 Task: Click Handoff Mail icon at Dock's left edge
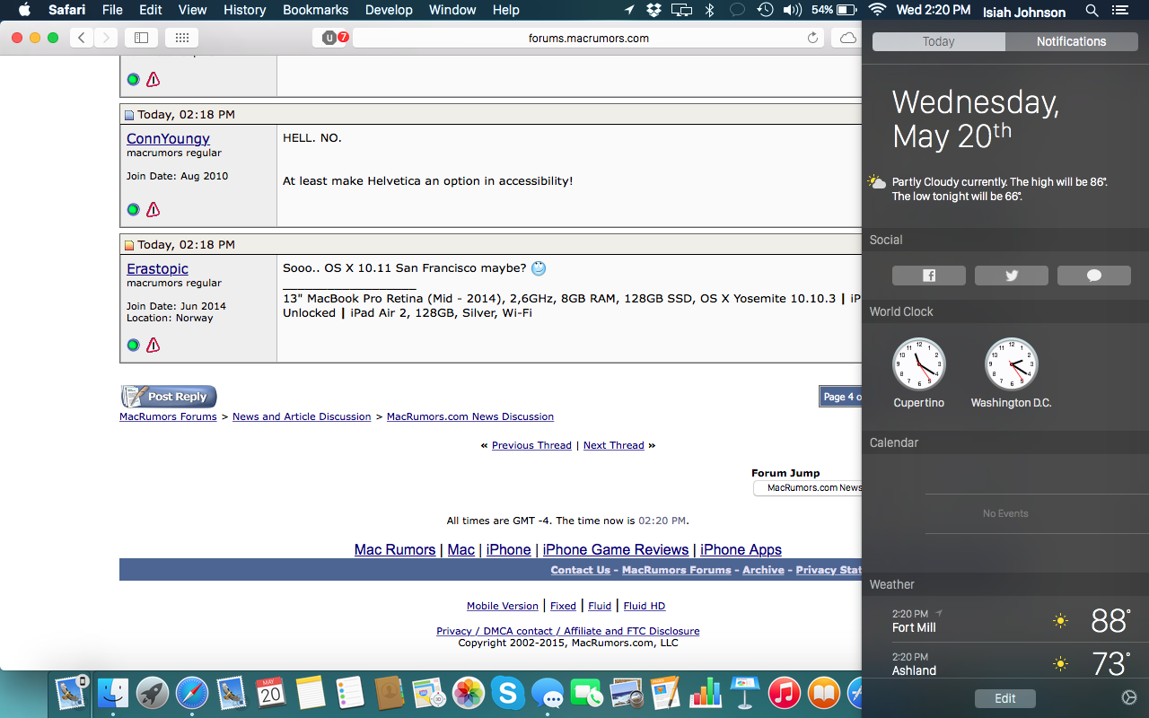[70, 692]
